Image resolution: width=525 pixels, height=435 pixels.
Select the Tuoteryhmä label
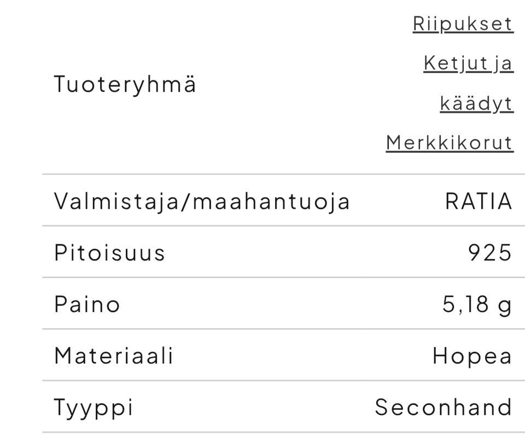coord(125,84)
